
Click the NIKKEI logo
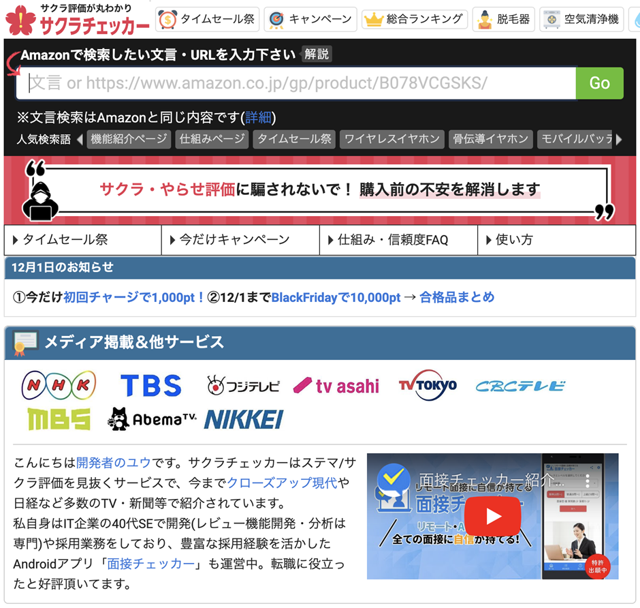point(243,419)
